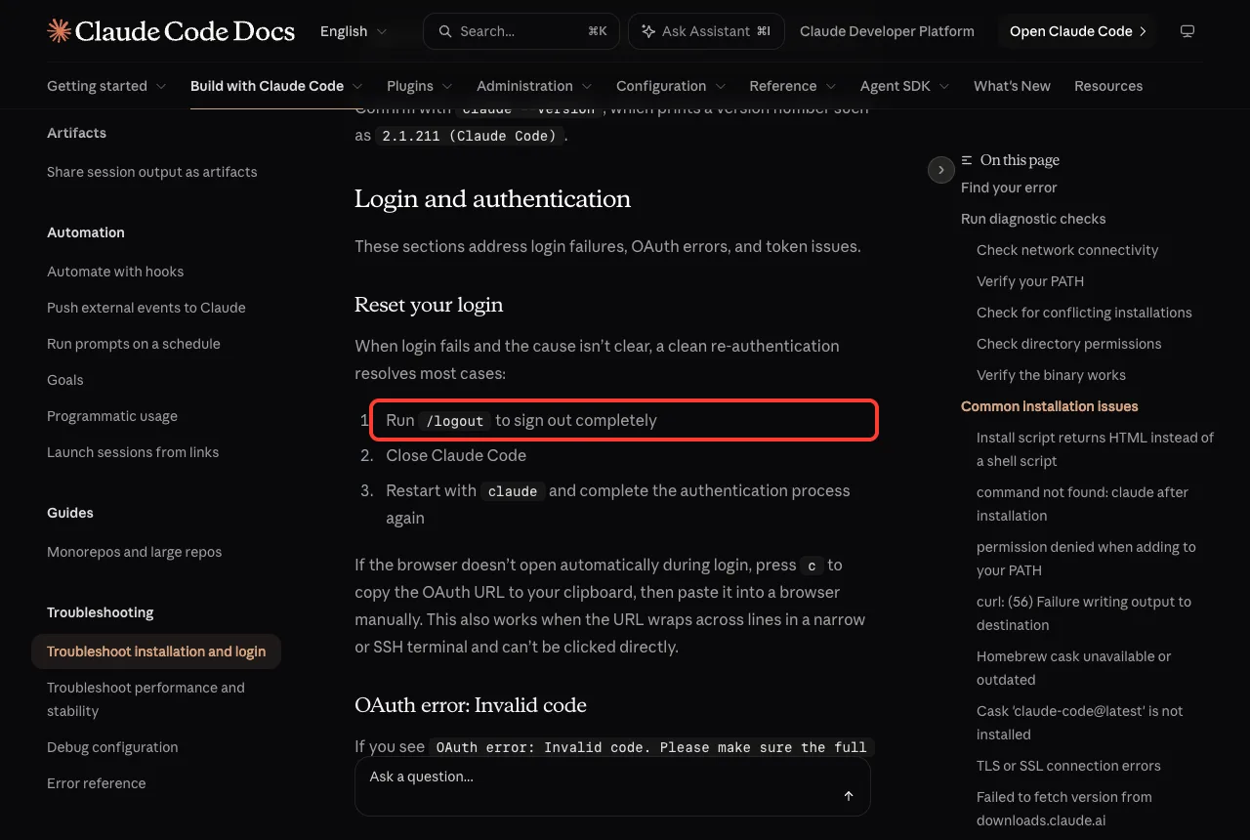Jump to Check network connectivity
Viewport: 1250px width, 840px height.
point(1067,250)
